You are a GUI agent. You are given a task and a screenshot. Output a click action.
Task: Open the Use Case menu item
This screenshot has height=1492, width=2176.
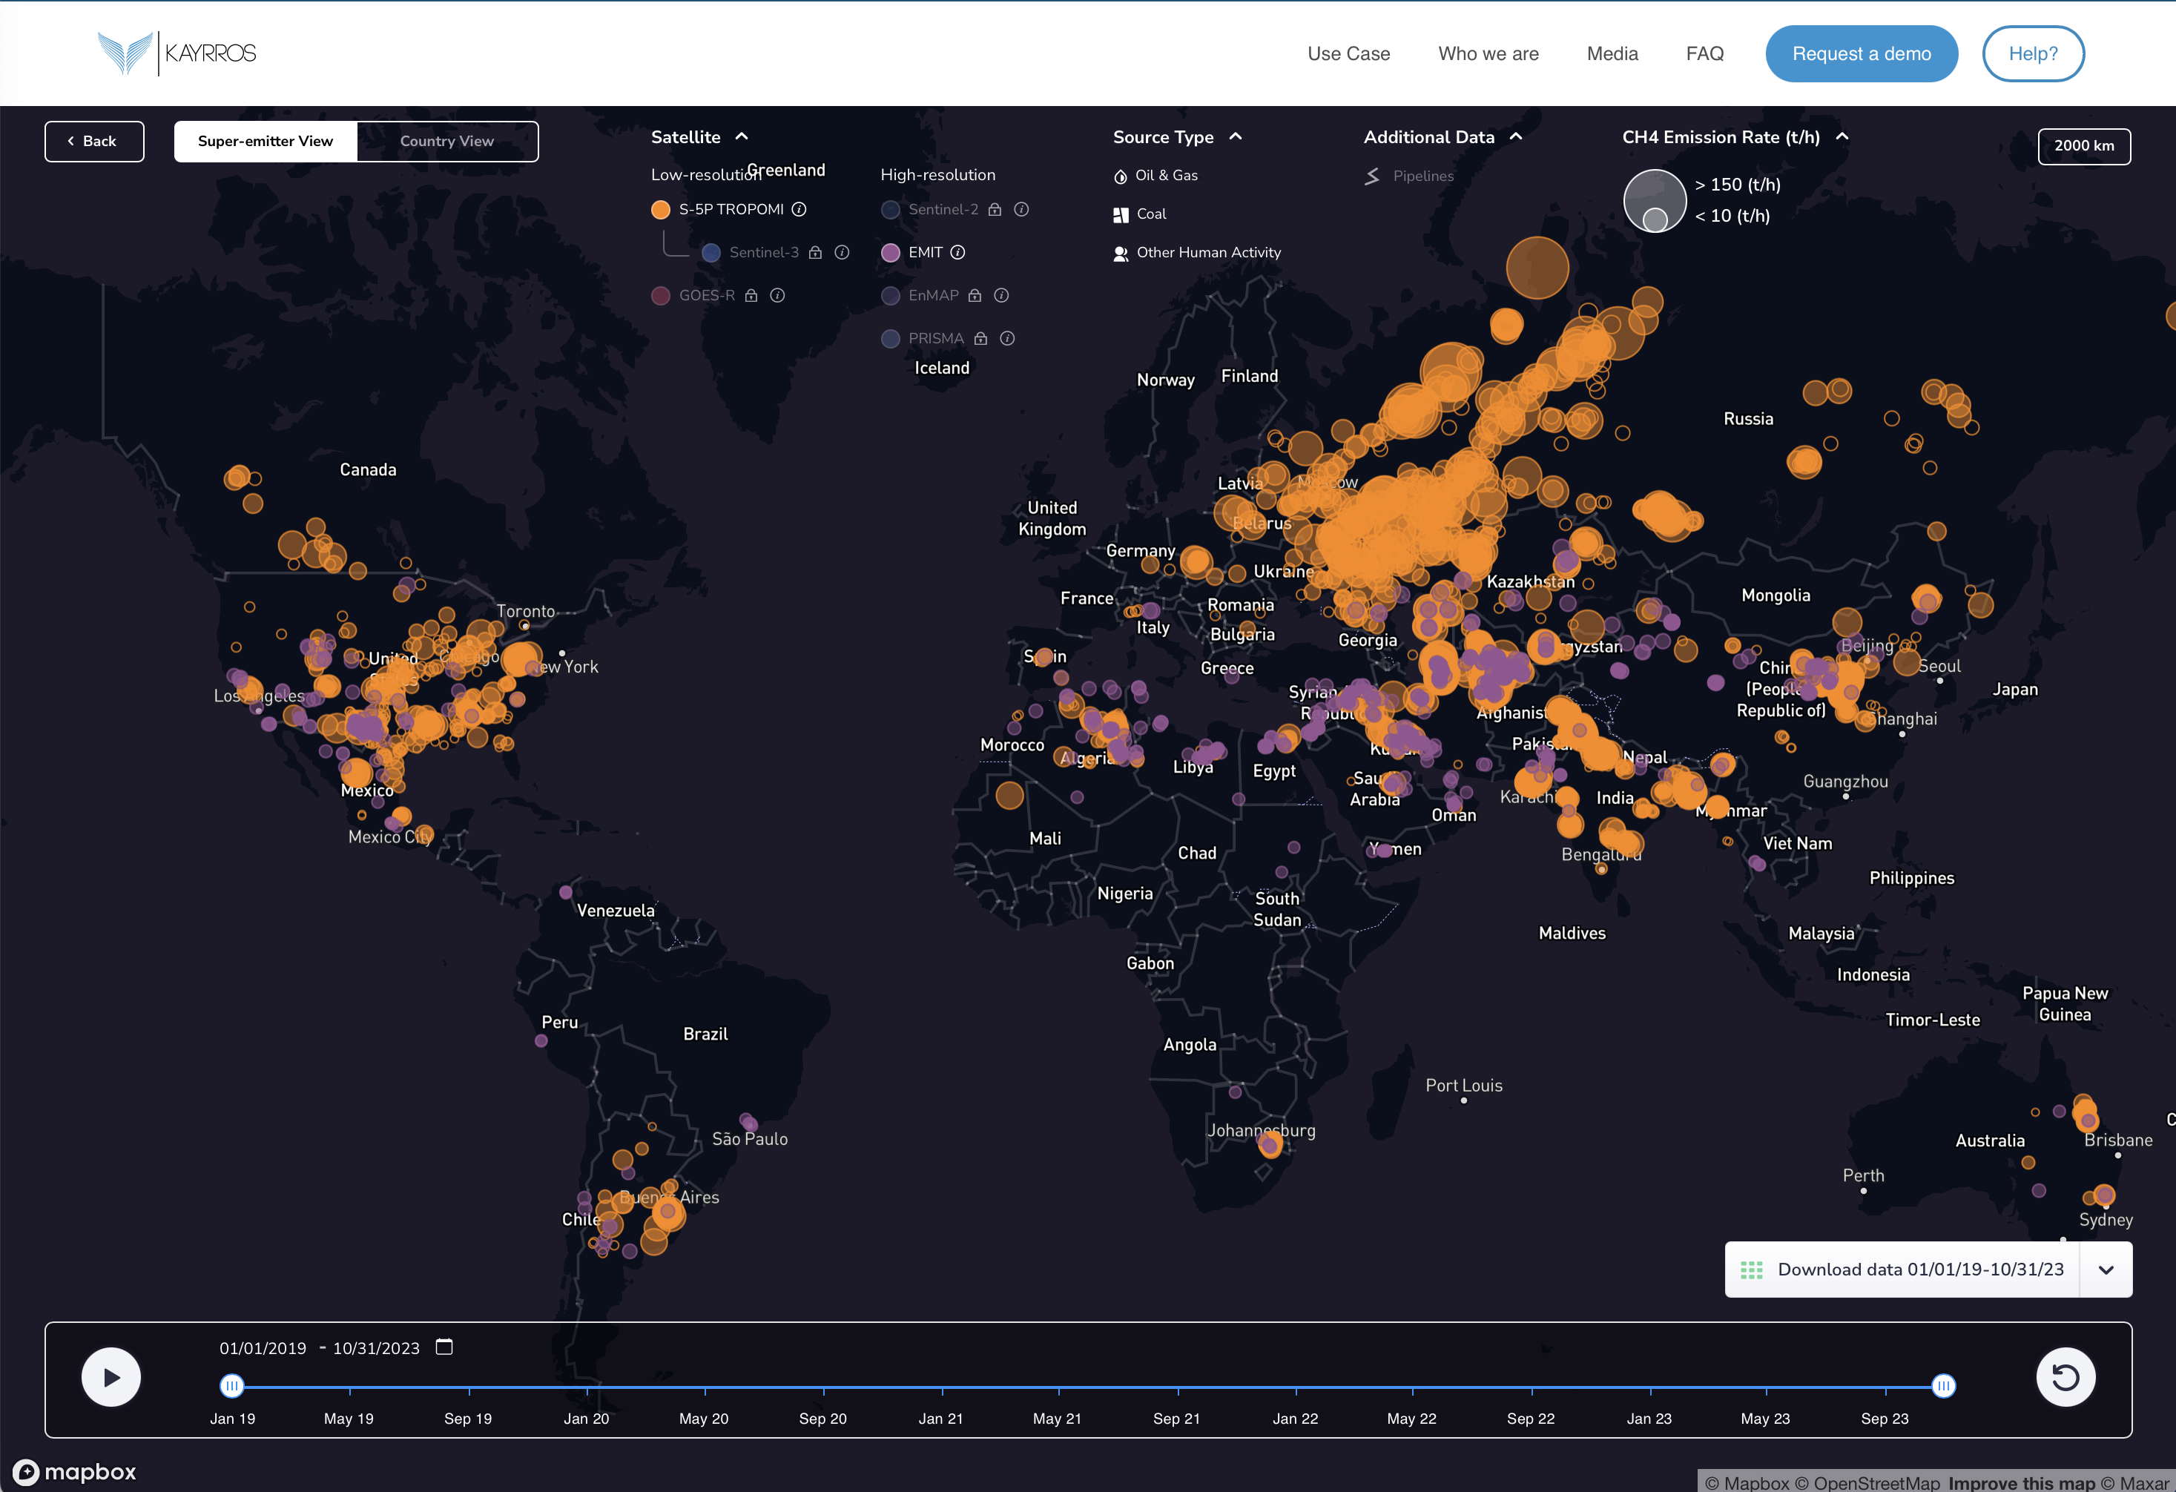(1348, 53)
